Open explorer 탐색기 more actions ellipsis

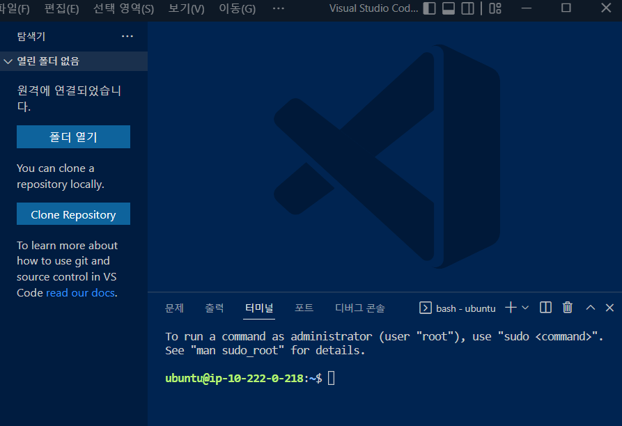(x=127, y=36)
